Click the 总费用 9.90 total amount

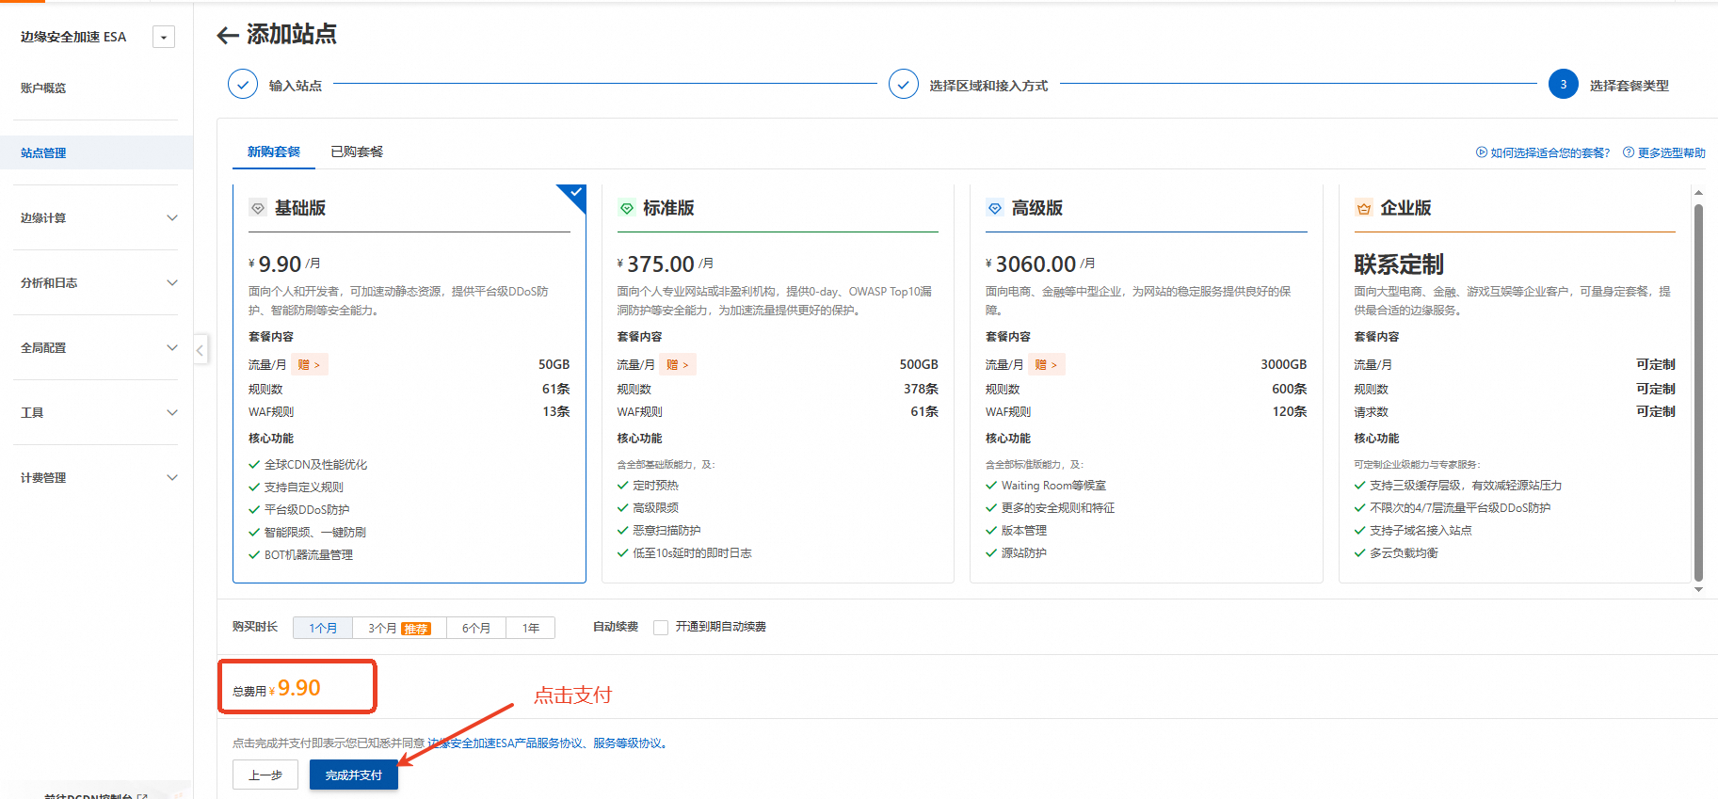tap(298, 688)
